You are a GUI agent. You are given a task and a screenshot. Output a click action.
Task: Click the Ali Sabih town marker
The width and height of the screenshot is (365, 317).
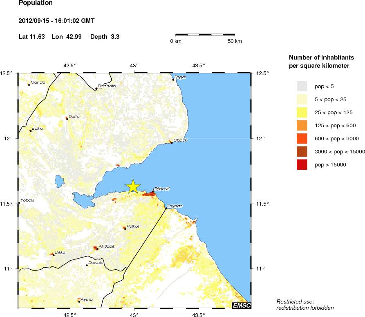[97, 248]
